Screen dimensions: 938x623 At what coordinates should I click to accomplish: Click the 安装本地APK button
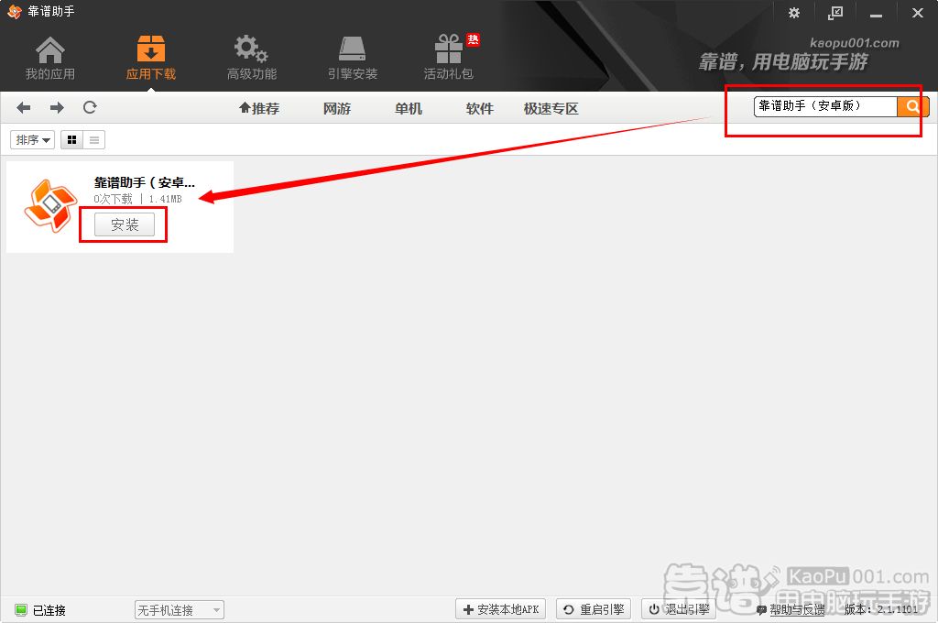click(x=501, y=609)
